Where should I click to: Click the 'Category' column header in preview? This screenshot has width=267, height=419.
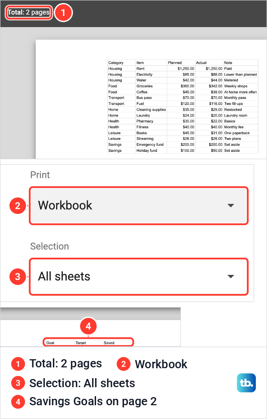116,63
